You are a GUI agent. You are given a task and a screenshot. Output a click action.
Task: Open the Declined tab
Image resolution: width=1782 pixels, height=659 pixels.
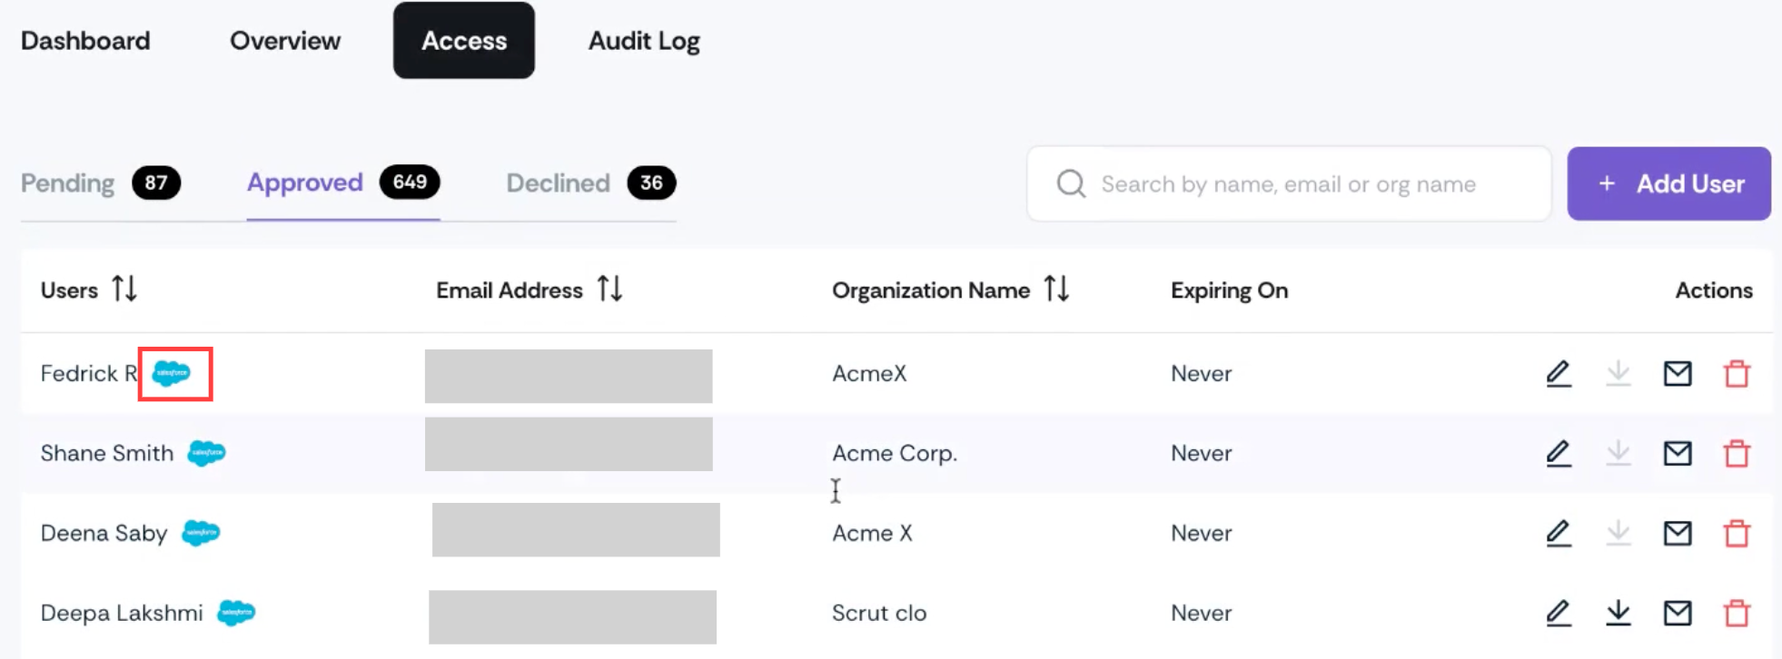(x=590, y=183)
